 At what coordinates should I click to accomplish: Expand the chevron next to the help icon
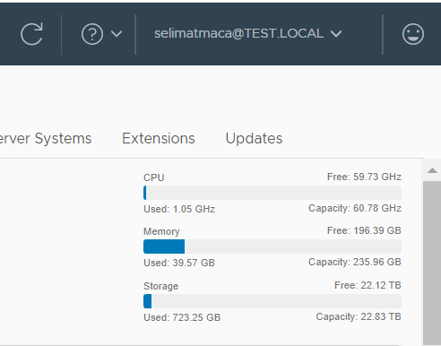(x=117, y=34)
